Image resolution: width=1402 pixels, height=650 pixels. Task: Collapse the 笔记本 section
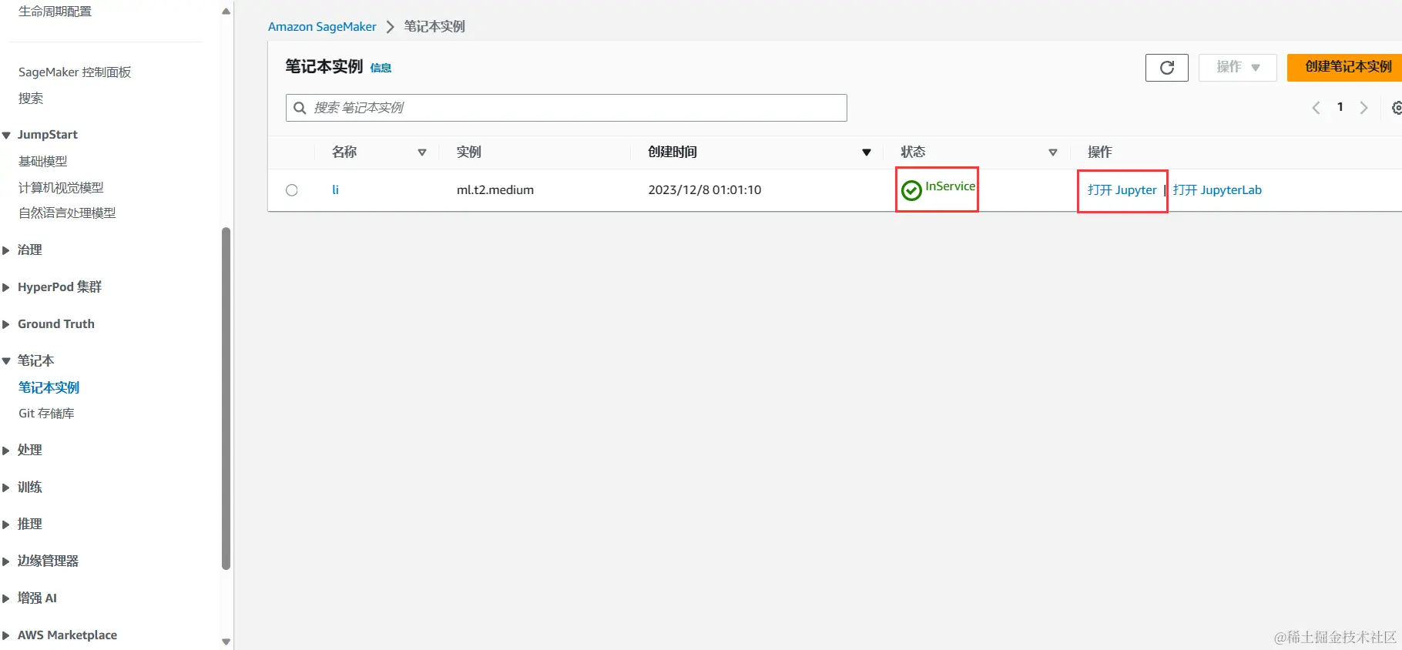click(x=6, y=361)
